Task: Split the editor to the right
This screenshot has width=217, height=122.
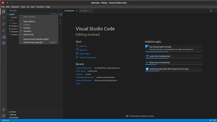Action: [211, 11]
